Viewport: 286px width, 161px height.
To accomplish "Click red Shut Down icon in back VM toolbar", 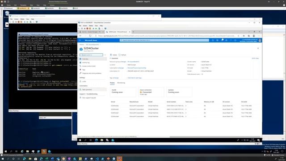I will point(19,22).
